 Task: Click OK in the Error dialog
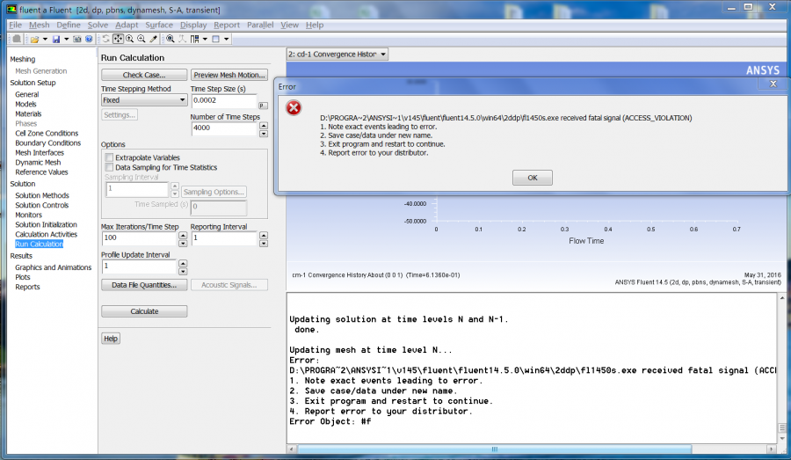[533, 178]
